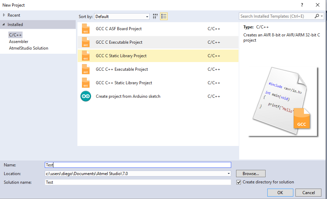Choose GCC C ASF Board Project template
Viewport: 327px width, 199px height.
click(158, 29)
